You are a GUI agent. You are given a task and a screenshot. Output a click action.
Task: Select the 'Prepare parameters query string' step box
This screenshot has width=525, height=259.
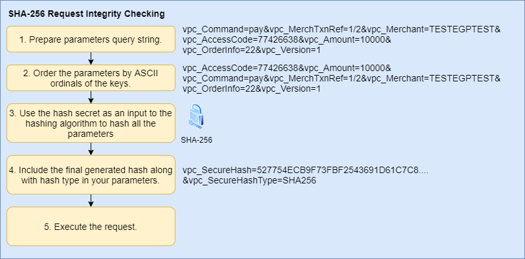point(91,39)
